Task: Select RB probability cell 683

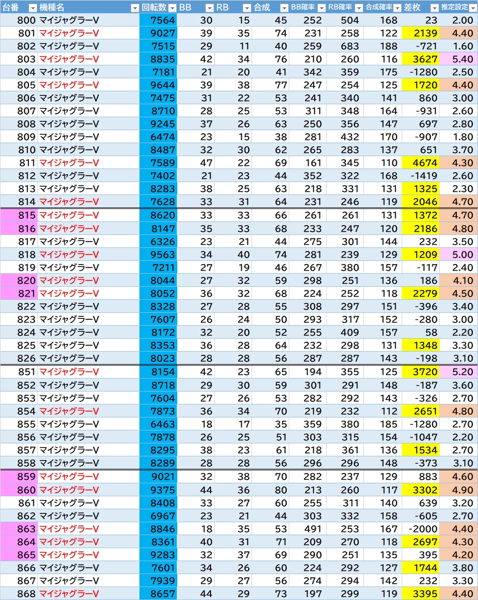Action: click(x=345, y=46)
